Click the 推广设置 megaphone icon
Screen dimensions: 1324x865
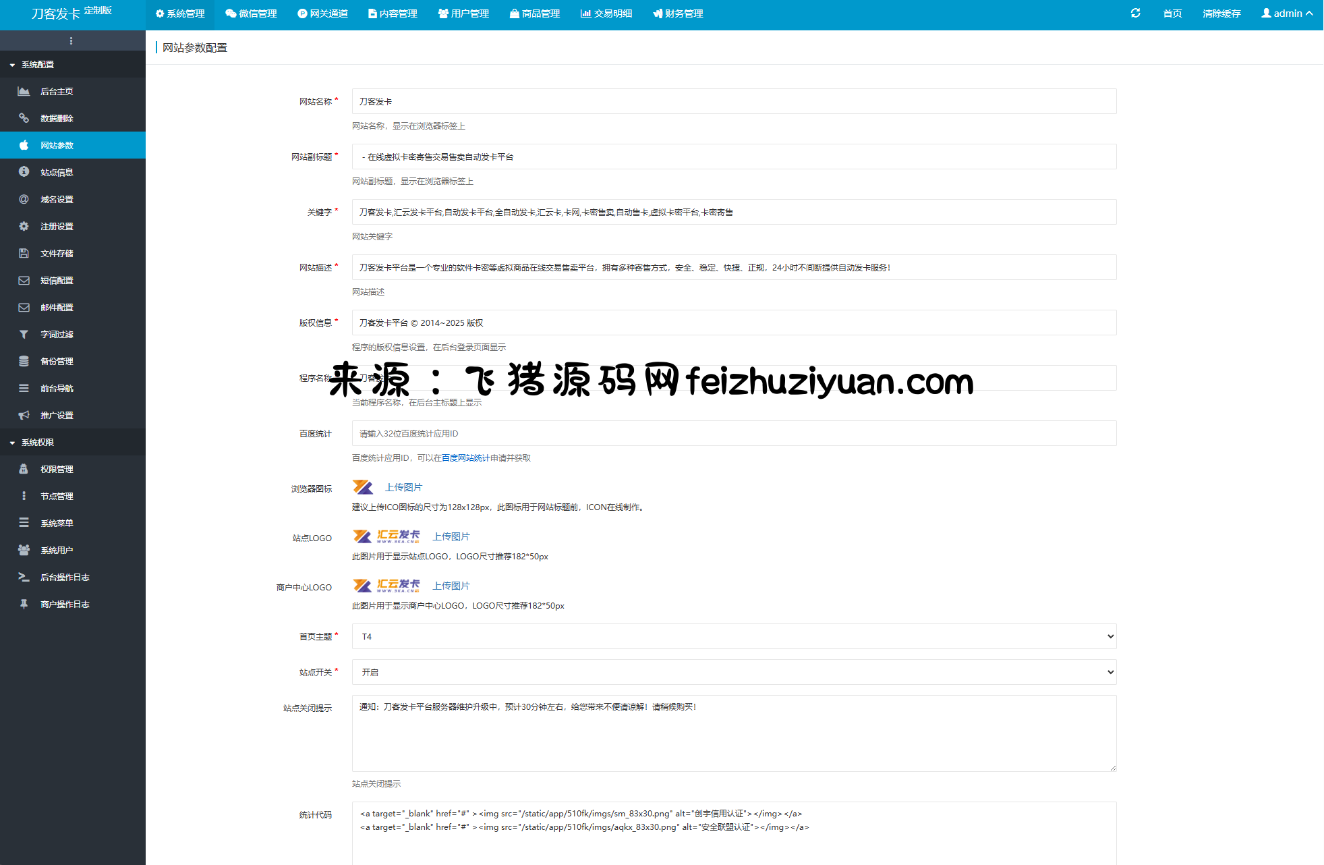pos(24,415)
